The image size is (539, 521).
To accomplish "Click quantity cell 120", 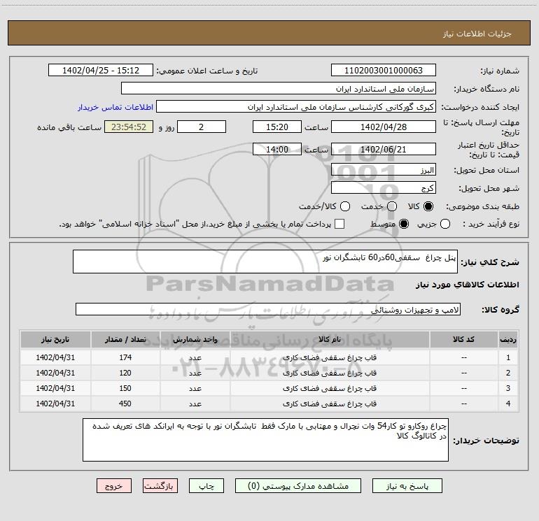I will (125, 373).
